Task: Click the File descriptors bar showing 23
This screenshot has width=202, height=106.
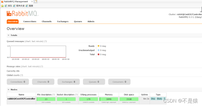Action: click(46, 99)
